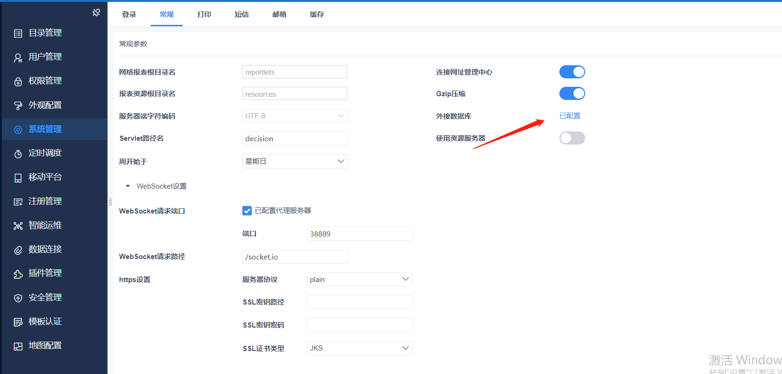
Task: Click the 模板认证 icon
Action: [18, 322]
